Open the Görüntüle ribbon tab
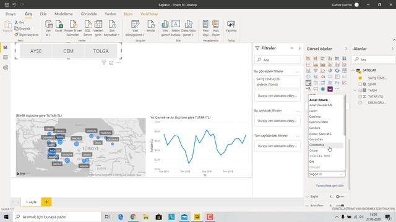 [89, 14]
